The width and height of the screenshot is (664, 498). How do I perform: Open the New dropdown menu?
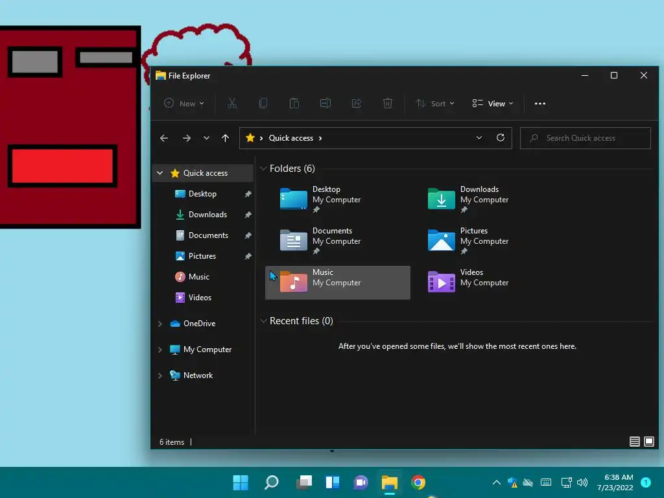[x=184, y=103]
